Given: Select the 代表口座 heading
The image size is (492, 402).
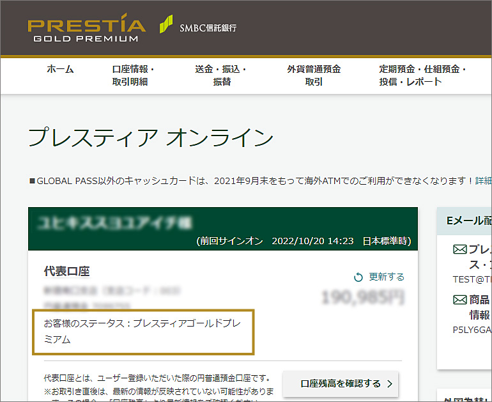Looking at the screenshot, I should (x=67, y=271).
